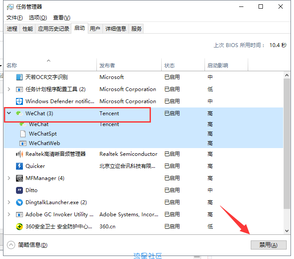
Task: Select the Realtek高清晰音频管理器 entry name
Action: coord(55,154)
